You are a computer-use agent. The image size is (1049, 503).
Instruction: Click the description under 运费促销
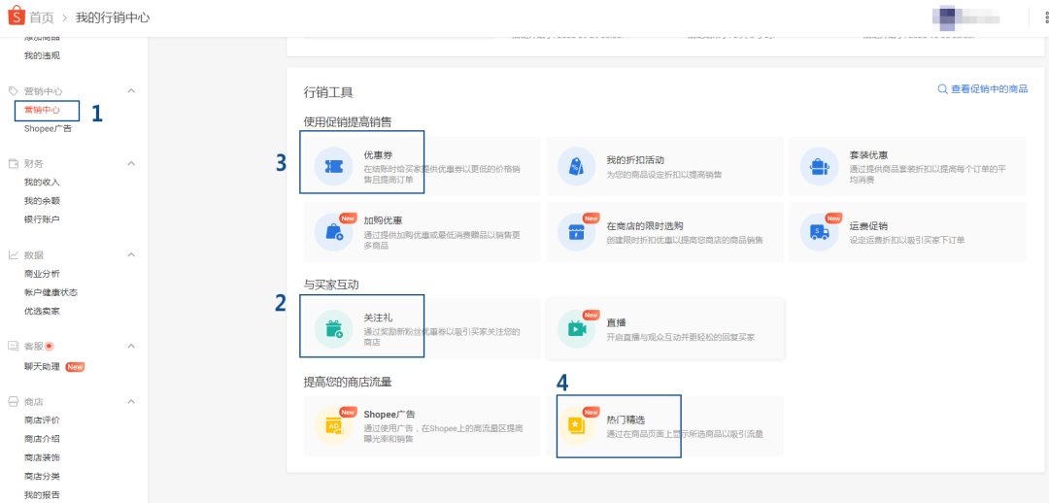(907, 240)
